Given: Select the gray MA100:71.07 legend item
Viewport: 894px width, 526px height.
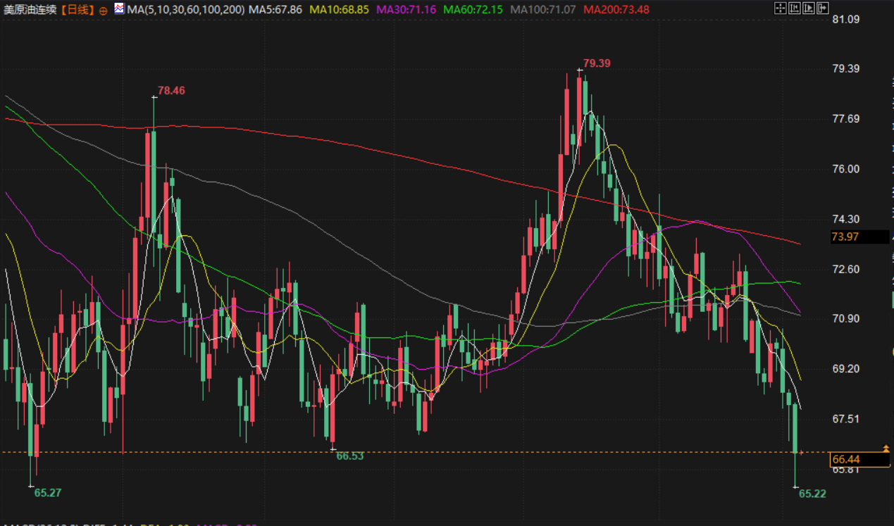Looking at the screenshot, I should pos(542,10).
